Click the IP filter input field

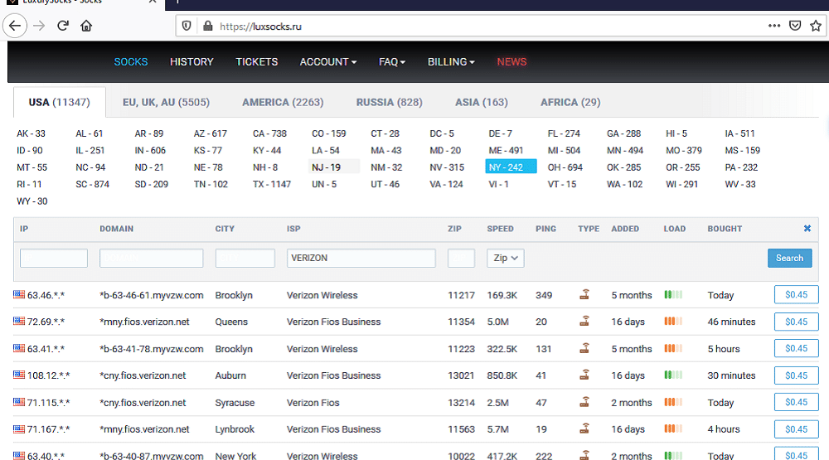point(54,258)
